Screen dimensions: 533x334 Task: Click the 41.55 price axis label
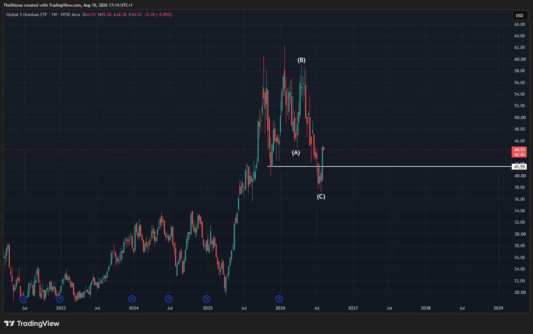pos(519,166)
